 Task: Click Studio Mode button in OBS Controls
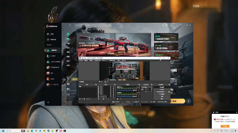coord(162,94)
